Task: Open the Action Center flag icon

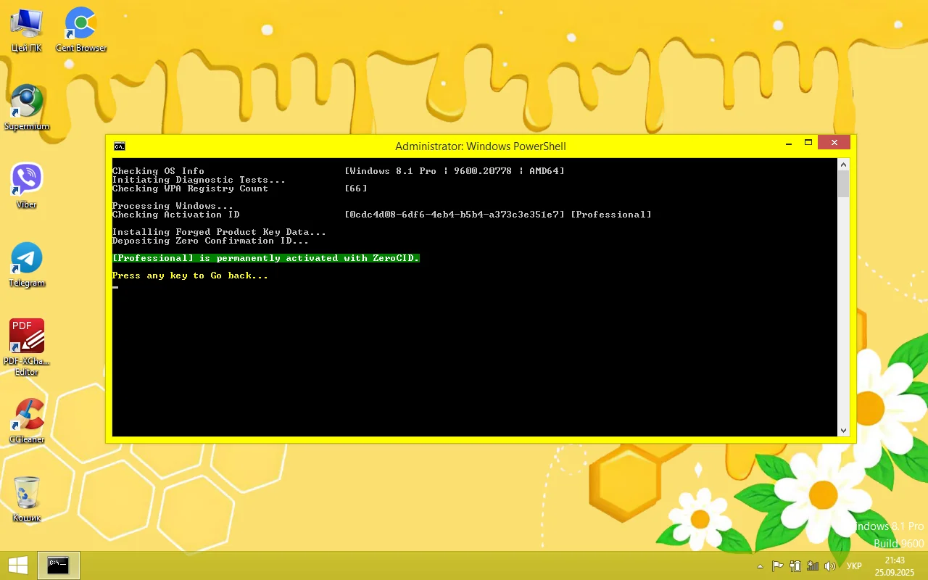Action: pos(777,566)
